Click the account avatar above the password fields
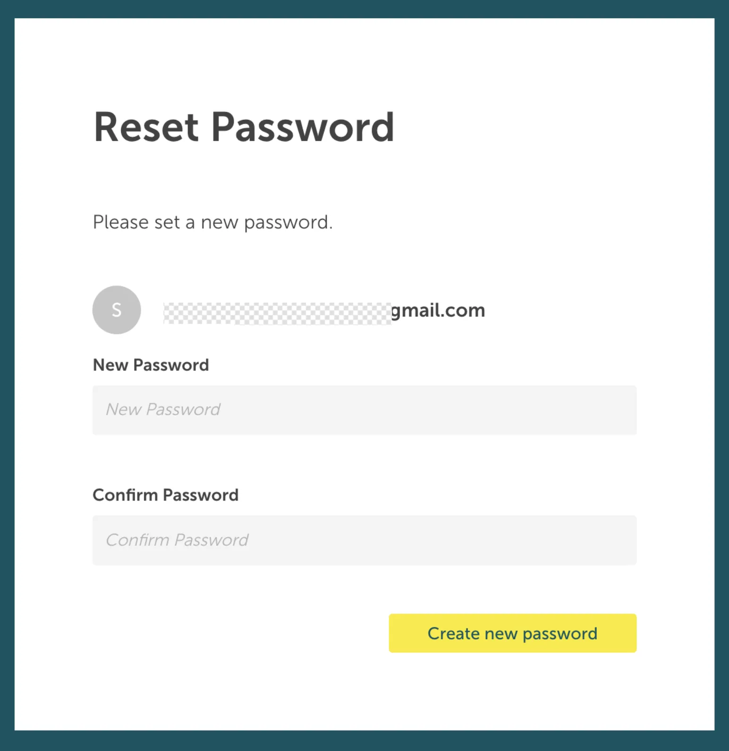729x751 pixels. click(x=116, y=310)
